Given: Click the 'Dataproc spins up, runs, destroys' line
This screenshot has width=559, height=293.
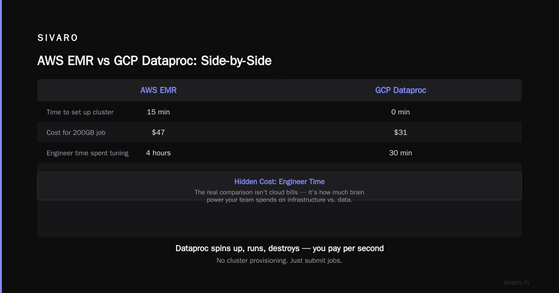Looking at the screenshot, I should coord(279,248).
